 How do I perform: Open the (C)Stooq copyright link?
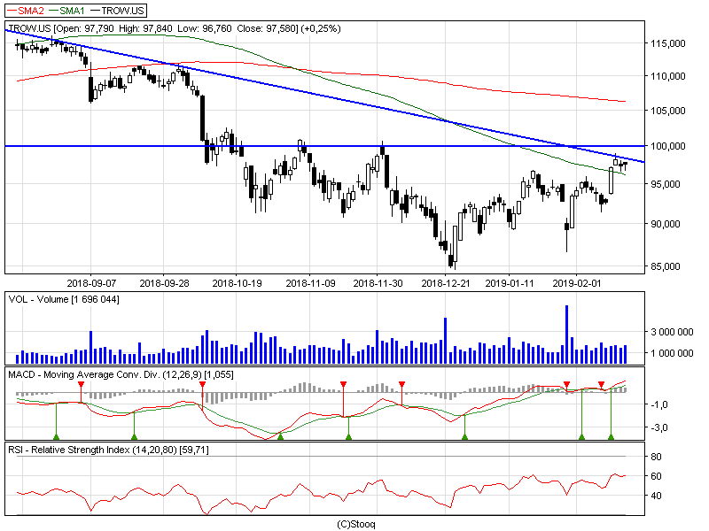point(356,524)
